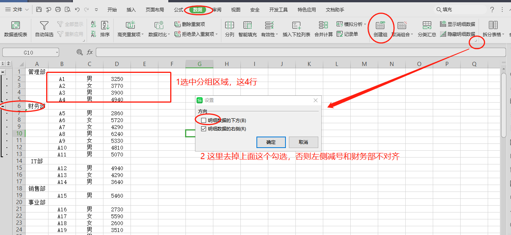The height and width of the screenshot is (235, 511).
Task: Switch to the 页面布局 tab
Action: (155, 10)
